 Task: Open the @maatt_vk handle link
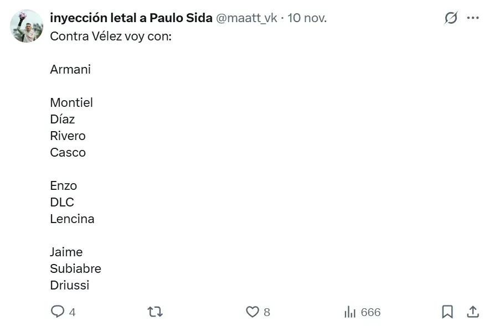tap(246, 18)
